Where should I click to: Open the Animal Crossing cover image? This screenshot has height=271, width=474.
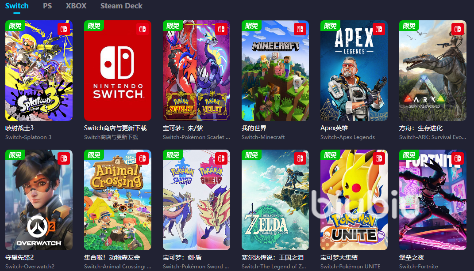(x=118, y=200)
